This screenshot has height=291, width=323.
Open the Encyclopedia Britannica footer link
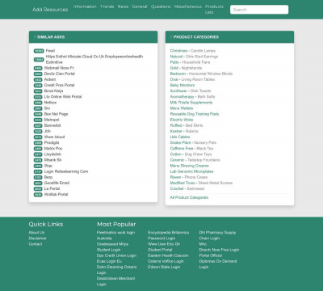[x=169, y=233]
